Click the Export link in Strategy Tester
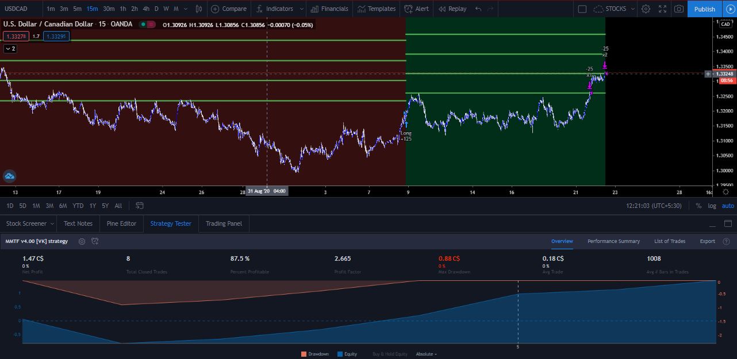Screen dimensions: 737x359 707,241
